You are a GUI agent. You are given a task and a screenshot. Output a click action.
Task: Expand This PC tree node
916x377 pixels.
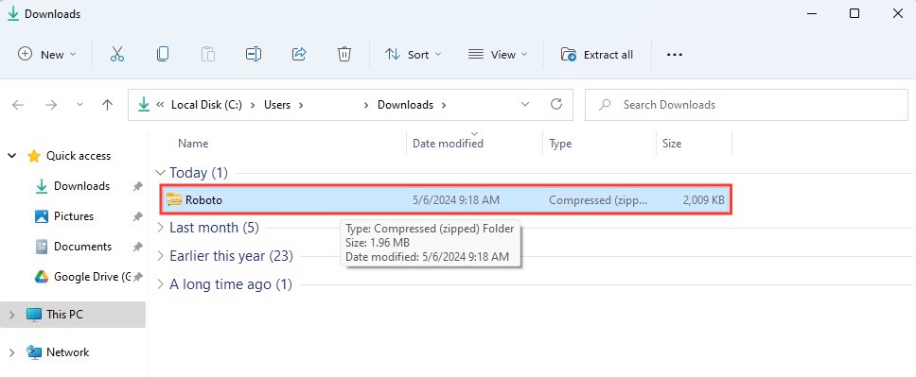(12, 315)
